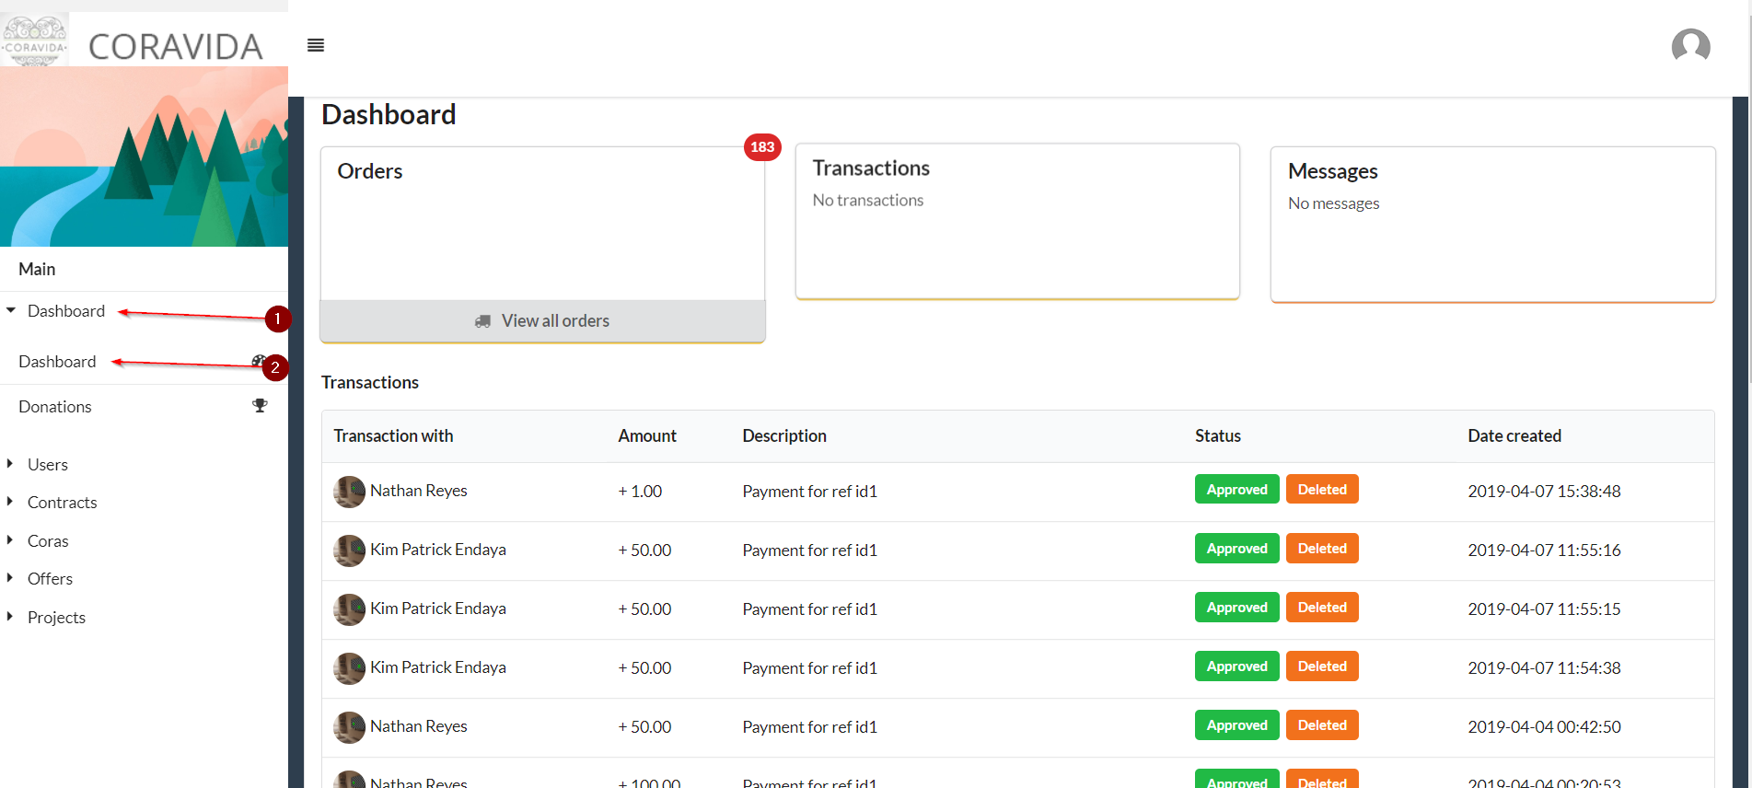
Task: Click the View all orders button
Action: pyautogui.click(x=542, y=321)
